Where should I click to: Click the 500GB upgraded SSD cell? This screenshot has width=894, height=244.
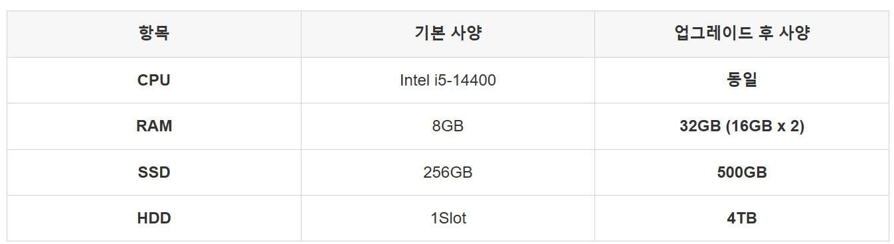tap(741, 172)
